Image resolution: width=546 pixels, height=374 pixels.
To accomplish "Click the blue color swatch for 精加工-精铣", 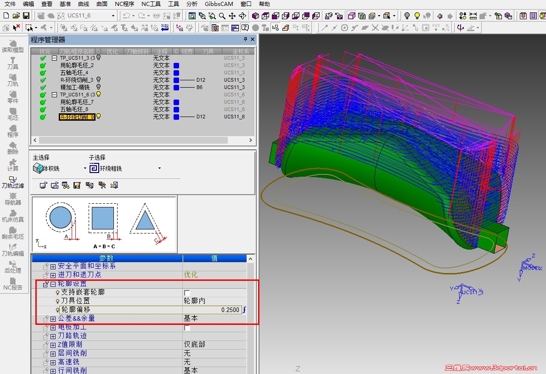I will click(176, 87).
